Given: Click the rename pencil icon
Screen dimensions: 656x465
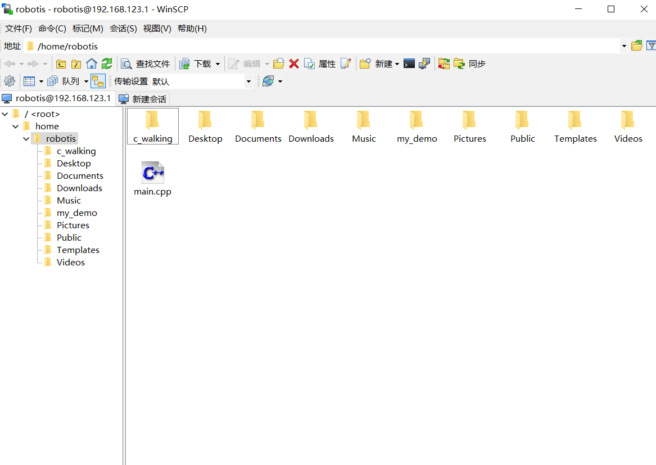Looking at the screenshot, I should pyautogui.click(x=346, y=64).
